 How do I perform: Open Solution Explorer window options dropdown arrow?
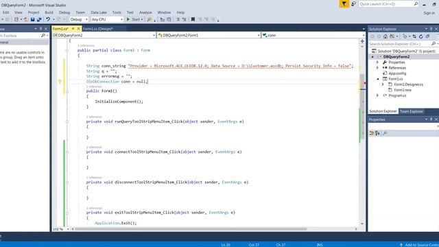coord(426,29)
